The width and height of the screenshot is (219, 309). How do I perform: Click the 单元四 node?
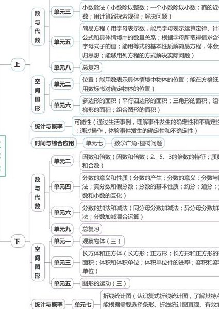pos(62,186)
